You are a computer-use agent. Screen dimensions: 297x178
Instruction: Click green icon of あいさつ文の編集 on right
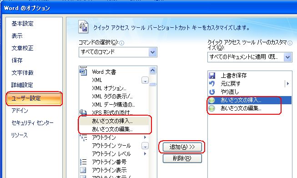(x=212, y=108)
